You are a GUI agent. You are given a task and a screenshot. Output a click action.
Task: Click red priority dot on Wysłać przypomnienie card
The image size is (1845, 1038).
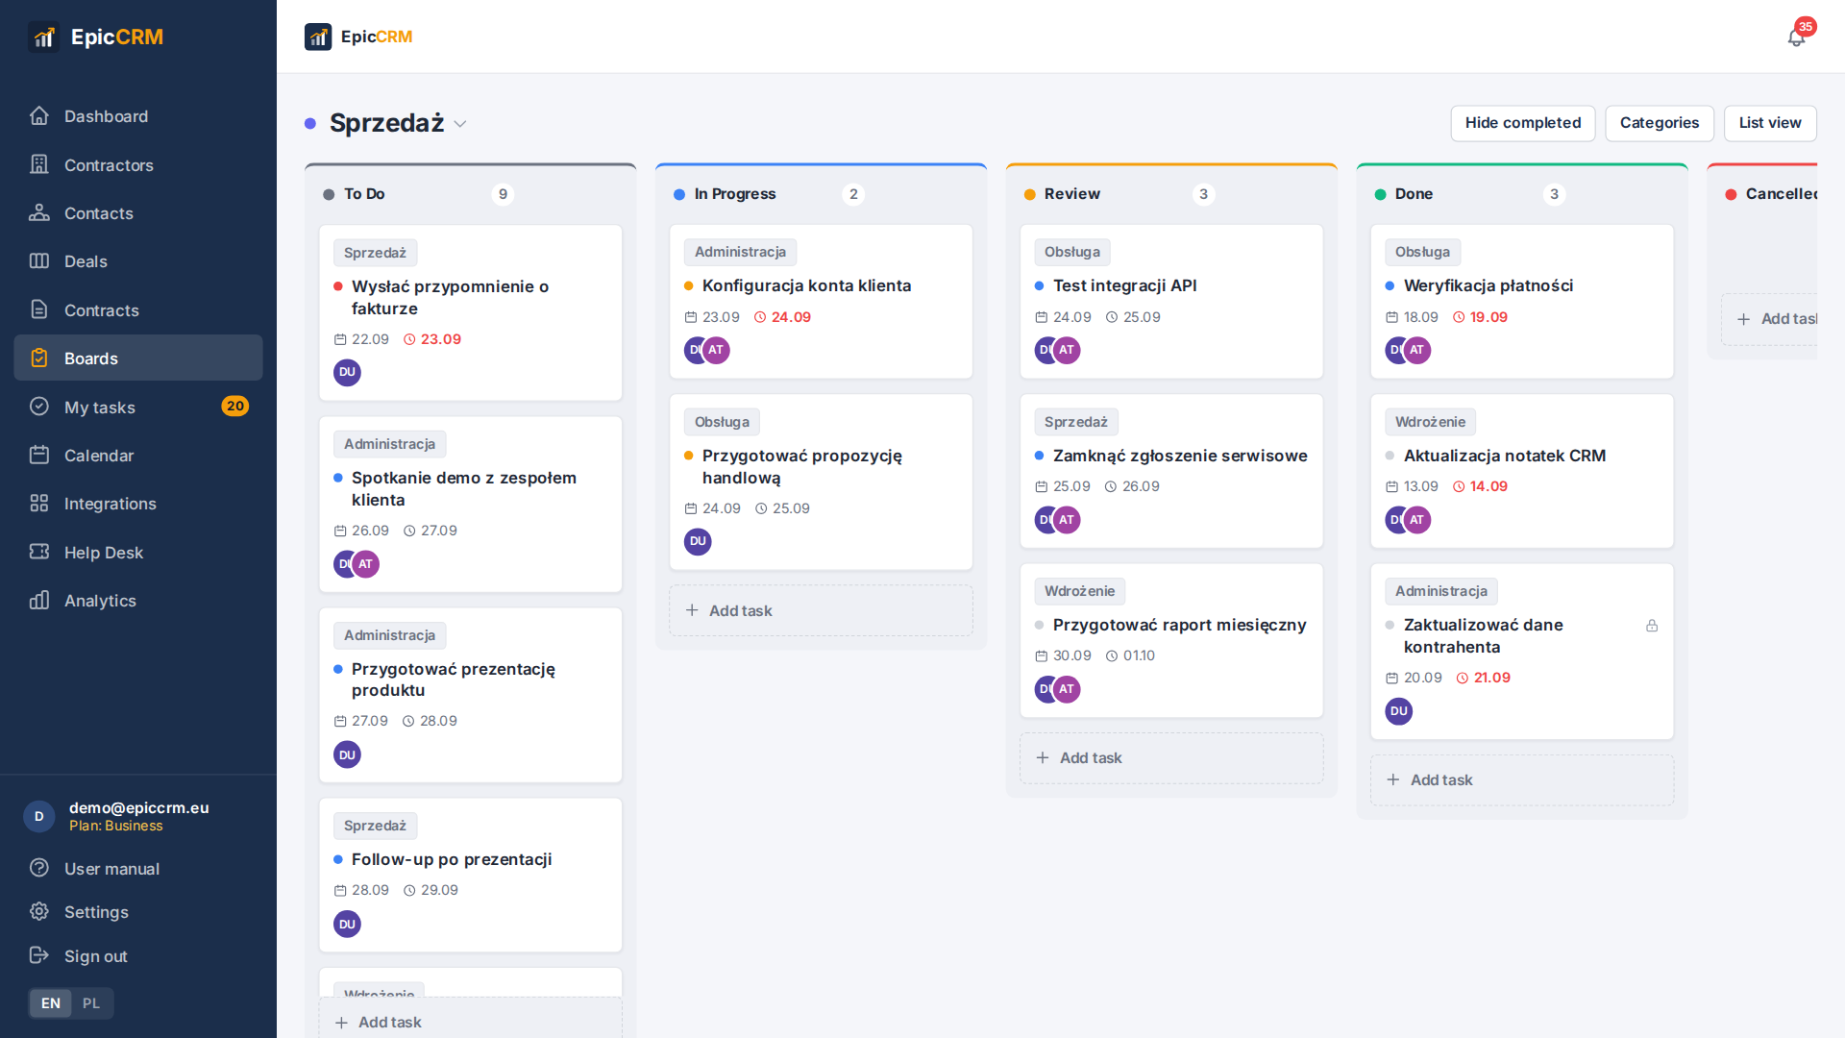[338, 286]
